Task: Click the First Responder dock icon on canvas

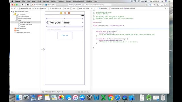Action: click(x=65, y=13)
